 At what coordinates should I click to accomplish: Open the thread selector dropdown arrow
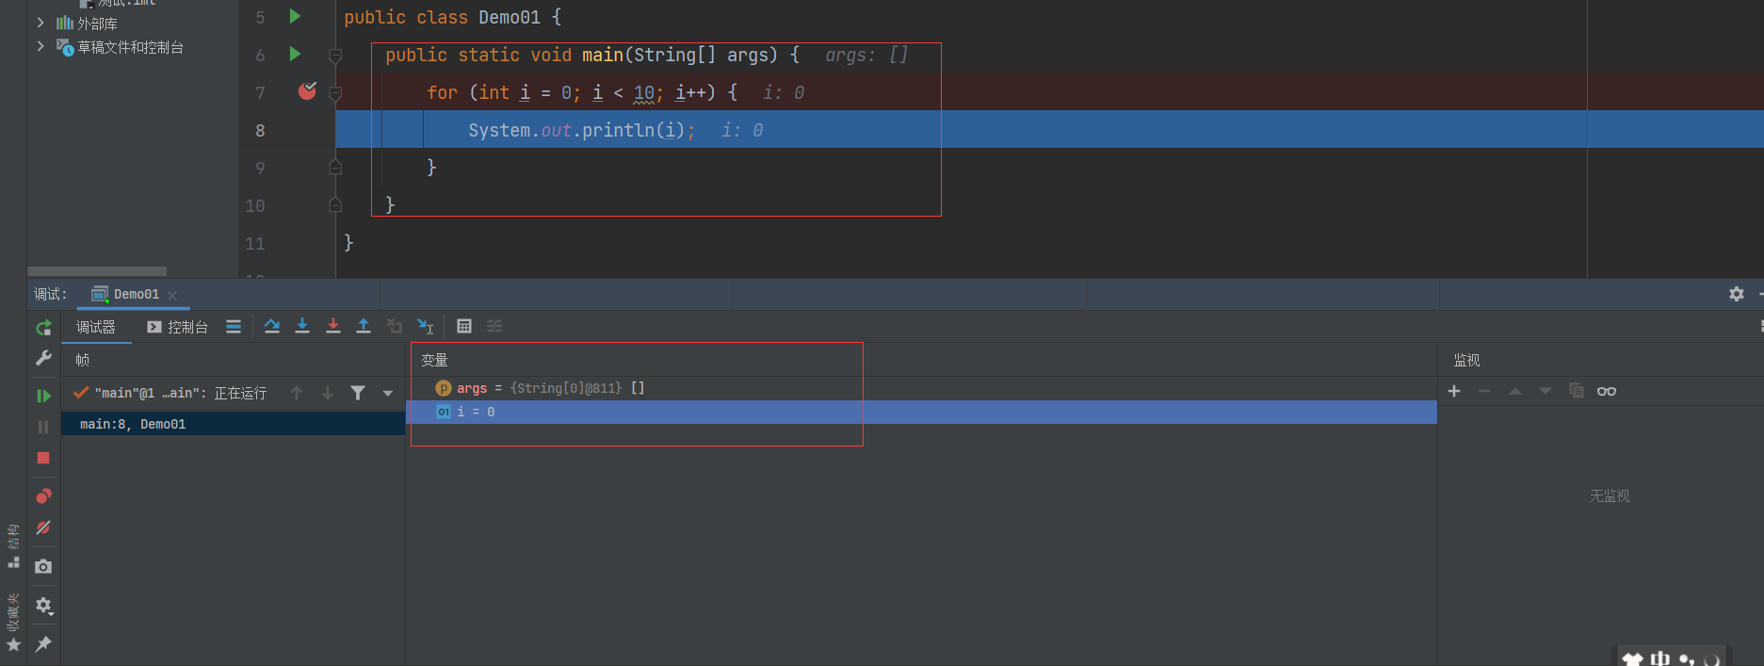pyautogui.click(x=388, y=393)
